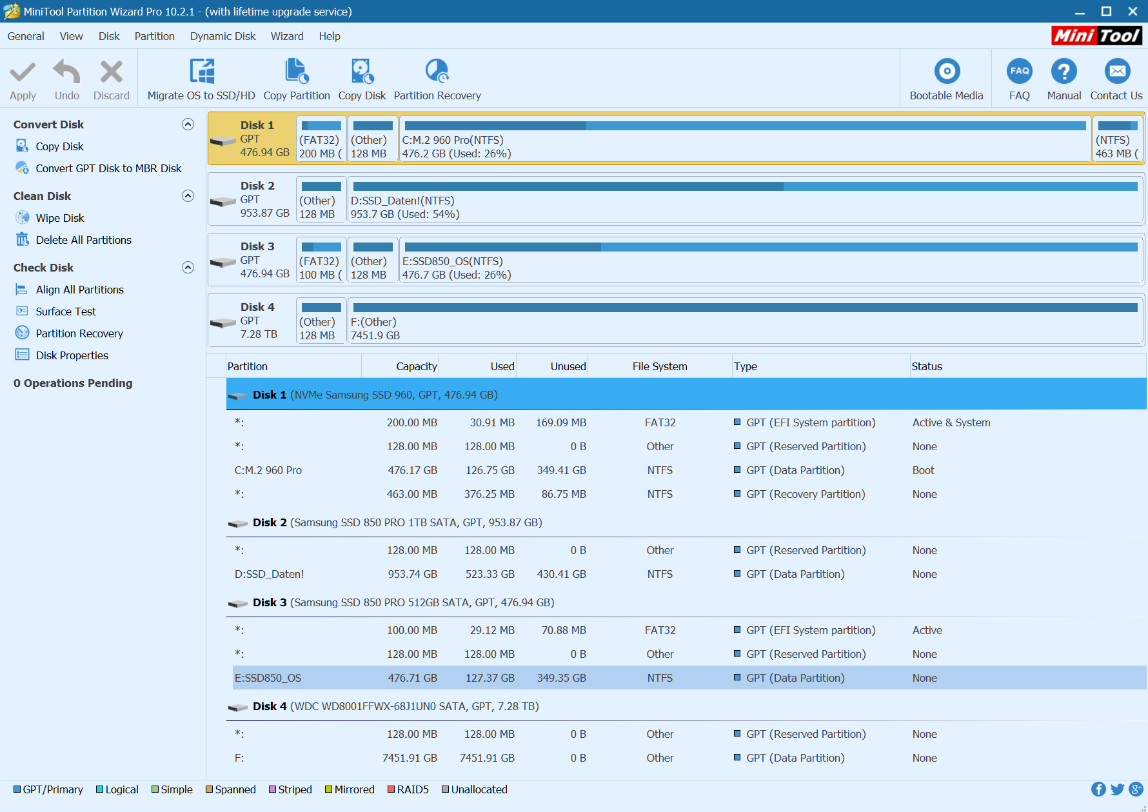Collapse the Check Disk section
The image size is (1148, 812).
[188, 268]
